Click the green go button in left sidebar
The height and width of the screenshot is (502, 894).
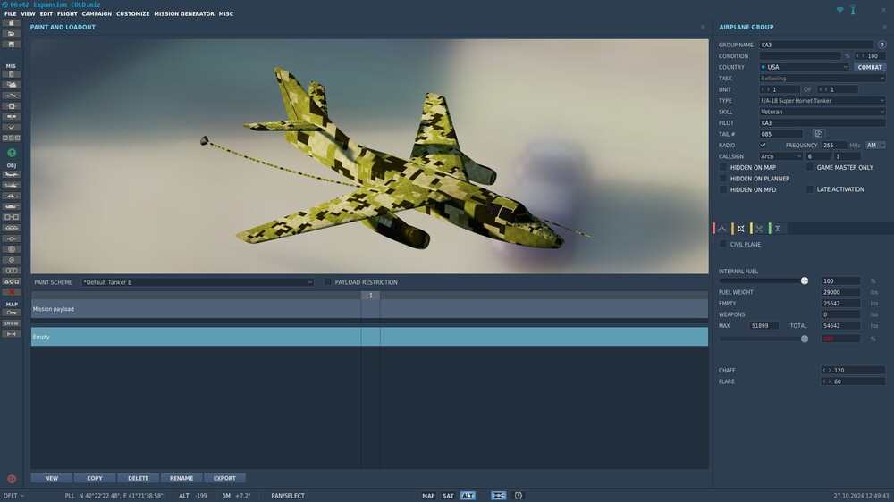[12, 153]
